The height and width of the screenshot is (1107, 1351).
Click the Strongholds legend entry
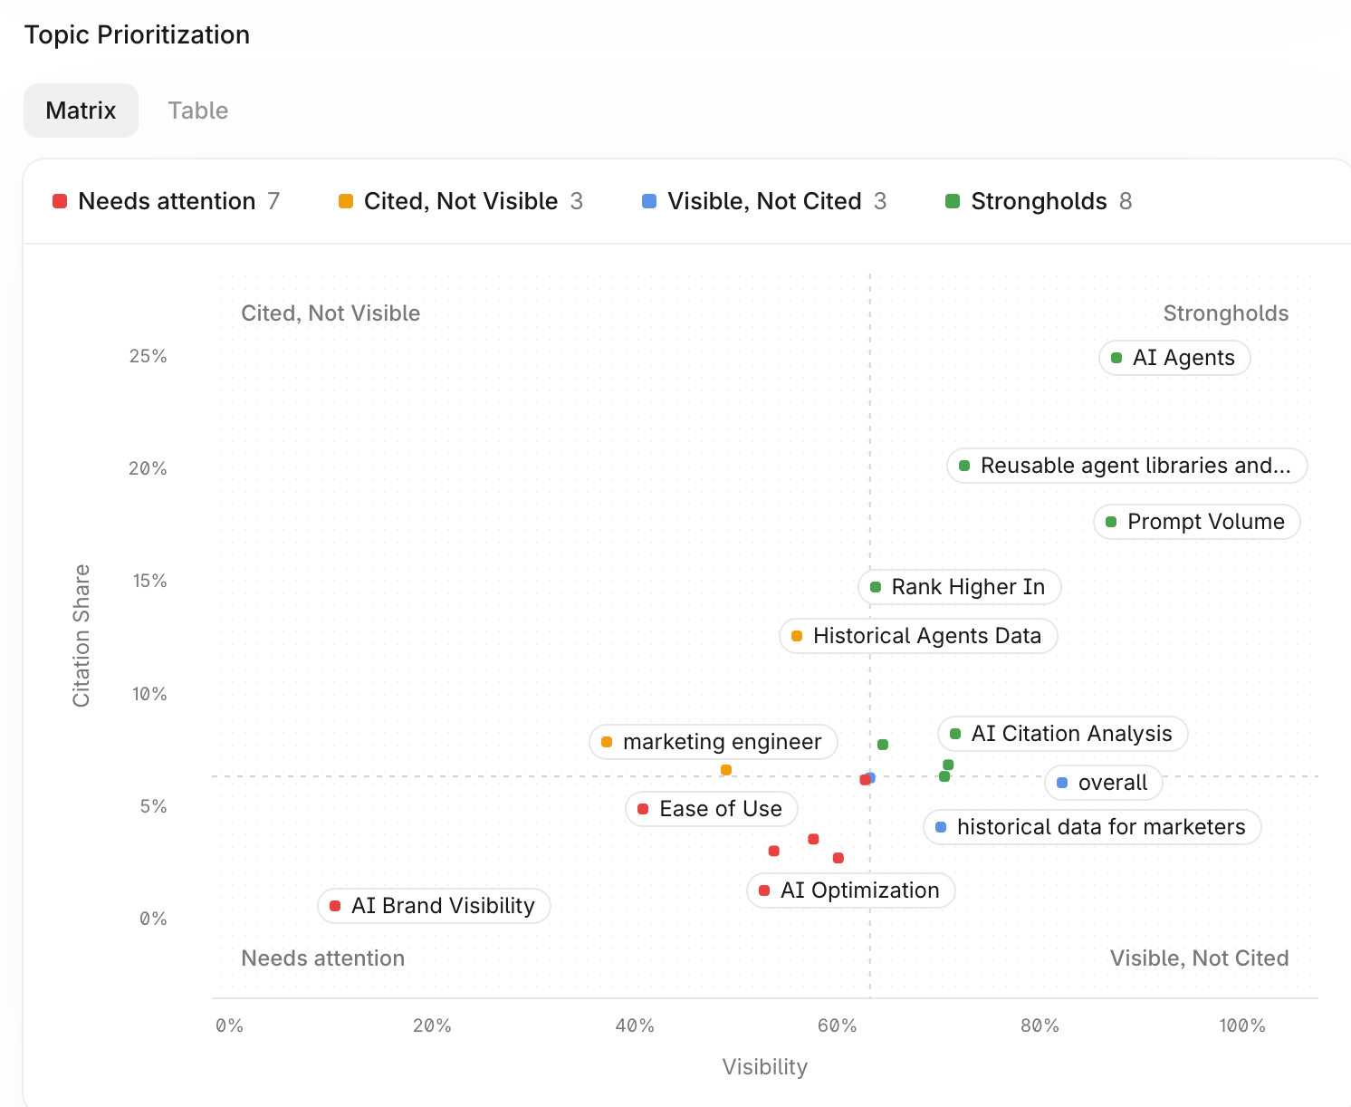1039,201
